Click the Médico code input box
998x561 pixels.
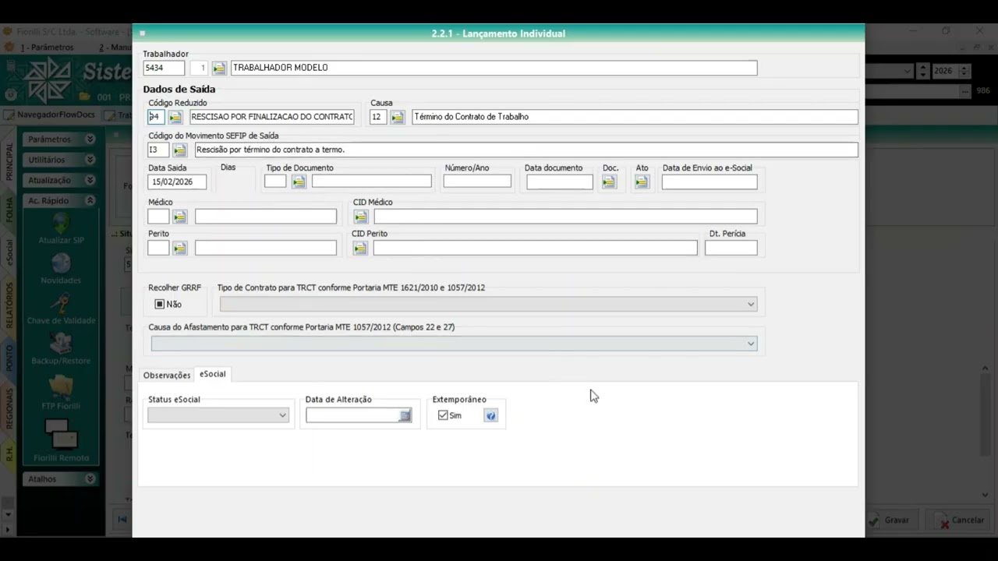click(158, 217)
